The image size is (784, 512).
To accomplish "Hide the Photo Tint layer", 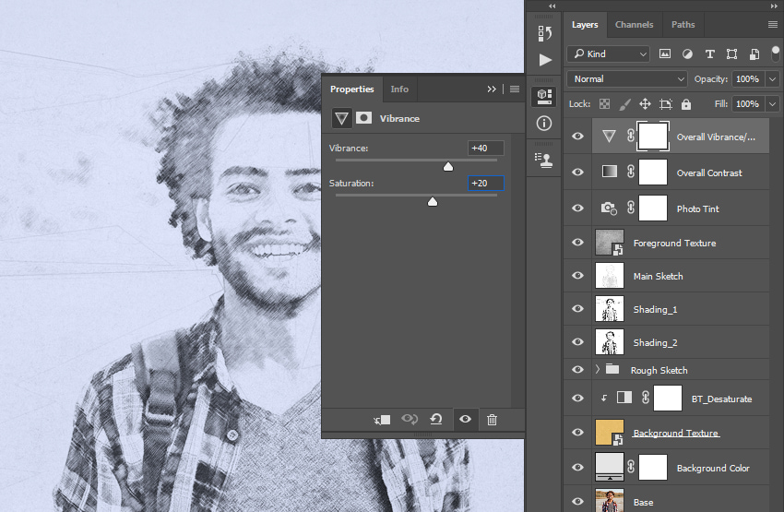I will 577,208.
